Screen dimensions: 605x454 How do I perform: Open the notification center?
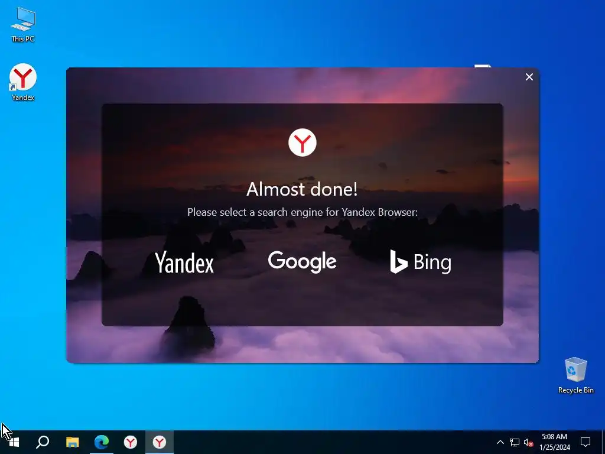(x=586, y=442)
